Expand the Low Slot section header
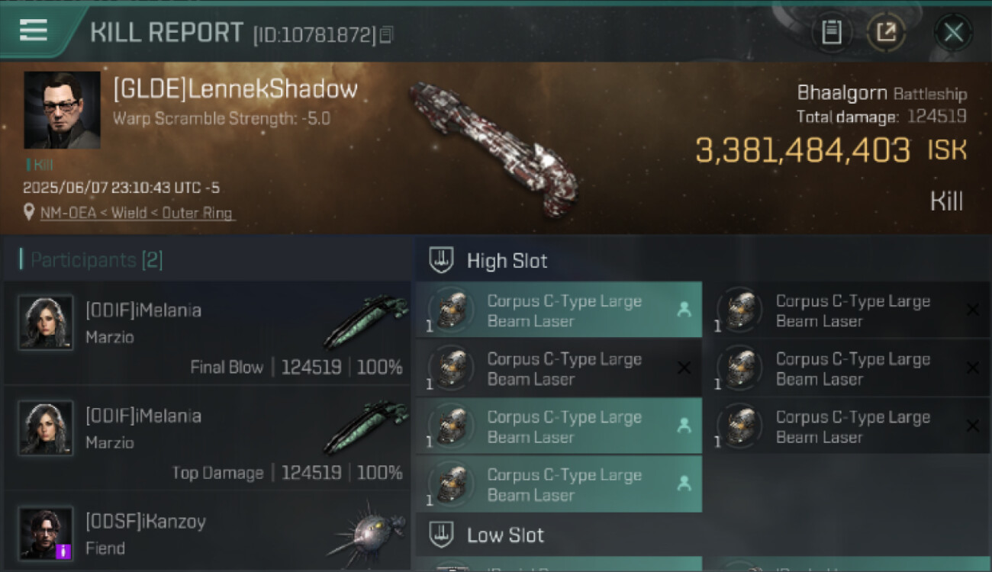 (x=702, y=535)
